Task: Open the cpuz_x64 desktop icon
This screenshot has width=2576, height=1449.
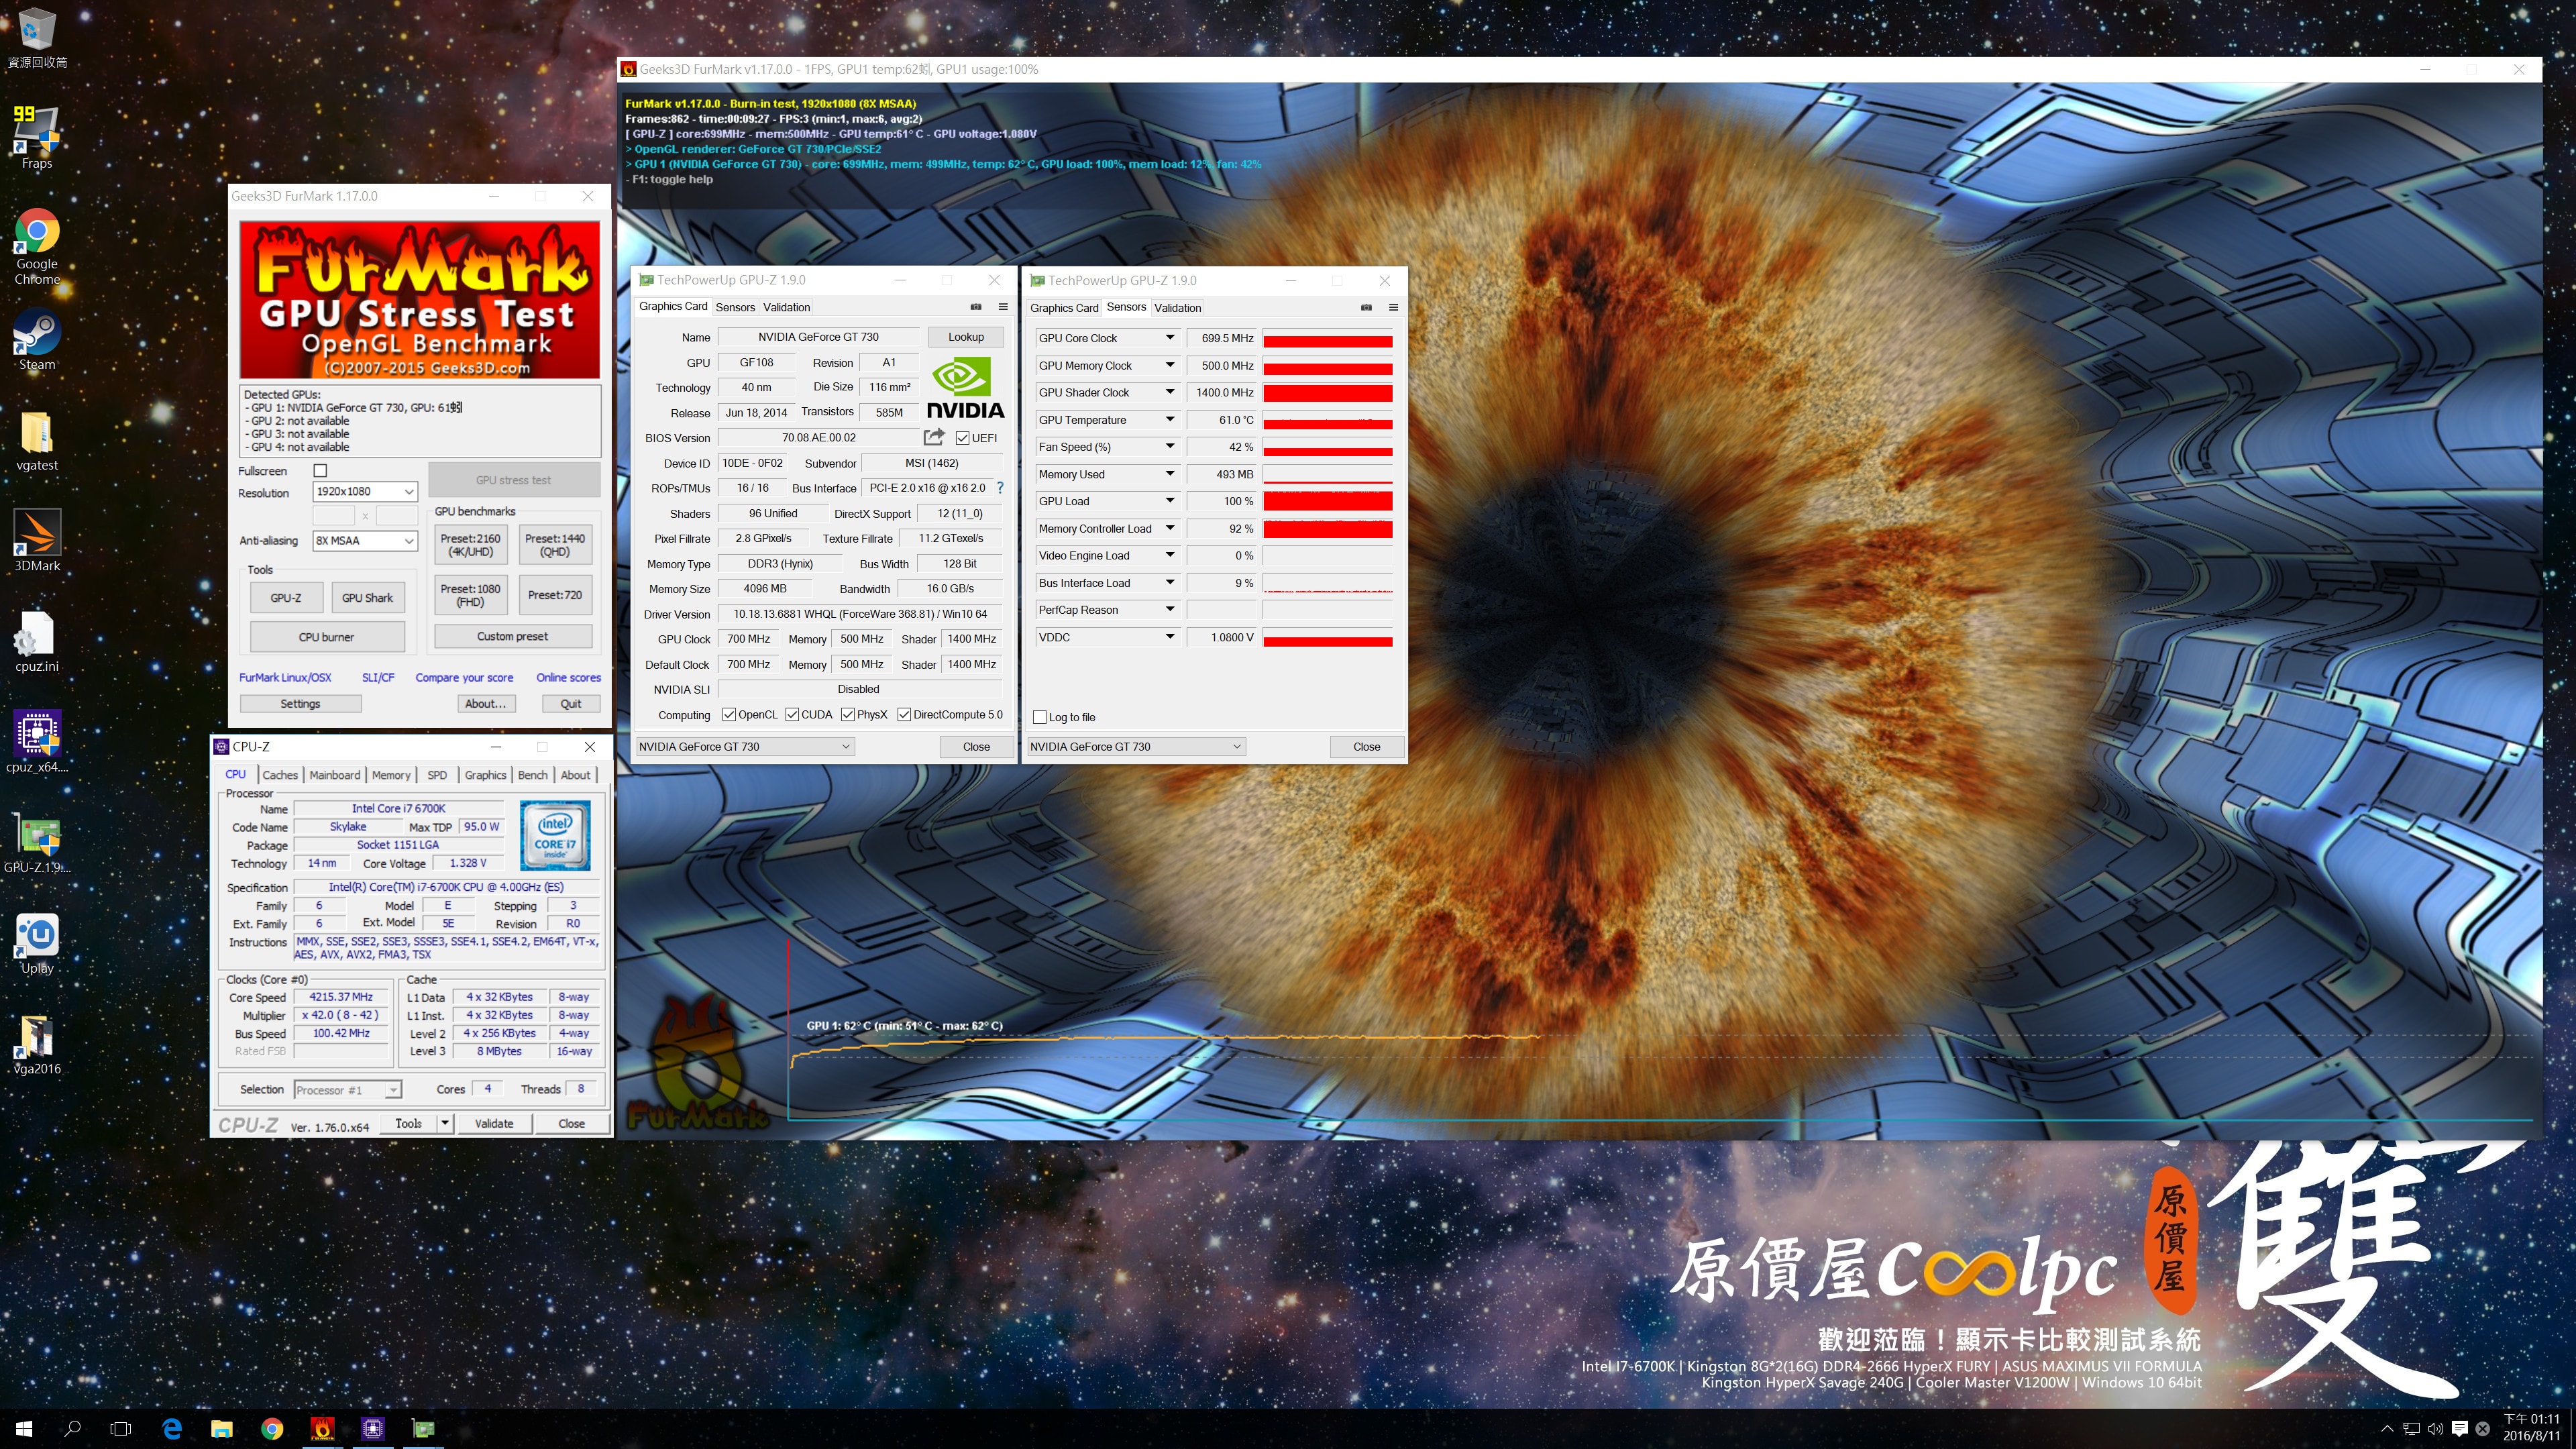Action: click(x=37, y=742)
